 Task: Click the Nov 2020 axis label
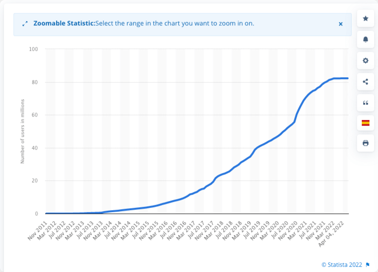click(288, 230)
